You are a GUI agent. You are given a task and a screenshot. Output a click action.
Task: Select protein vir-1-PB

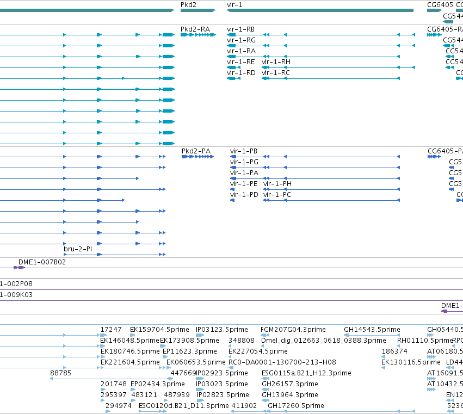(x=244, y=151)
